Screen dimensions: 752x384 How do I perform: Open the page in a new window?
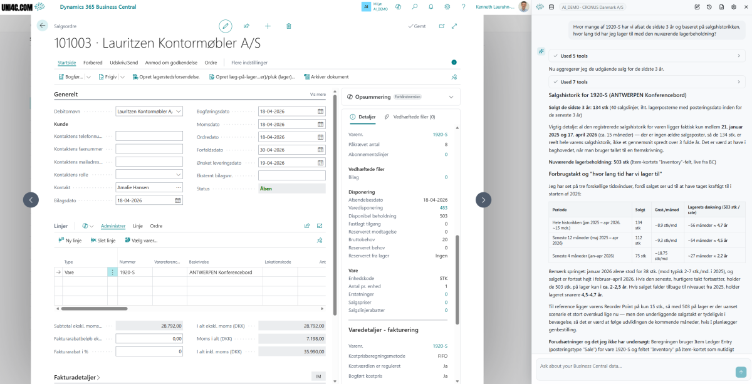(x=442, y=26)
